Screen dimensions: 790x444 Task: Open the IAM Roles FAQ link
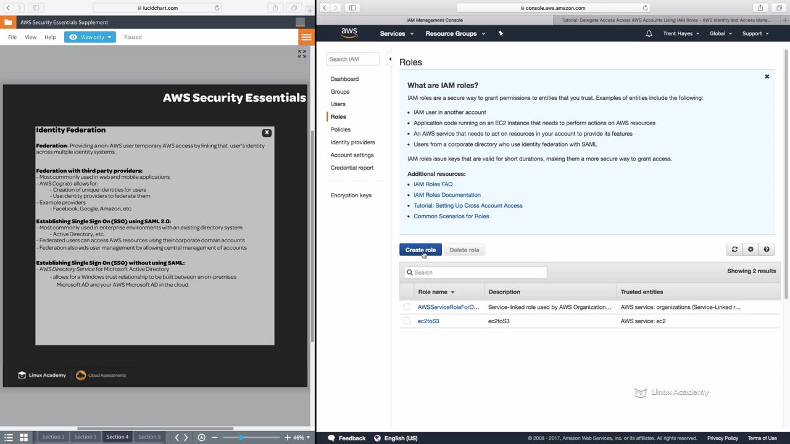click(433, 184)
